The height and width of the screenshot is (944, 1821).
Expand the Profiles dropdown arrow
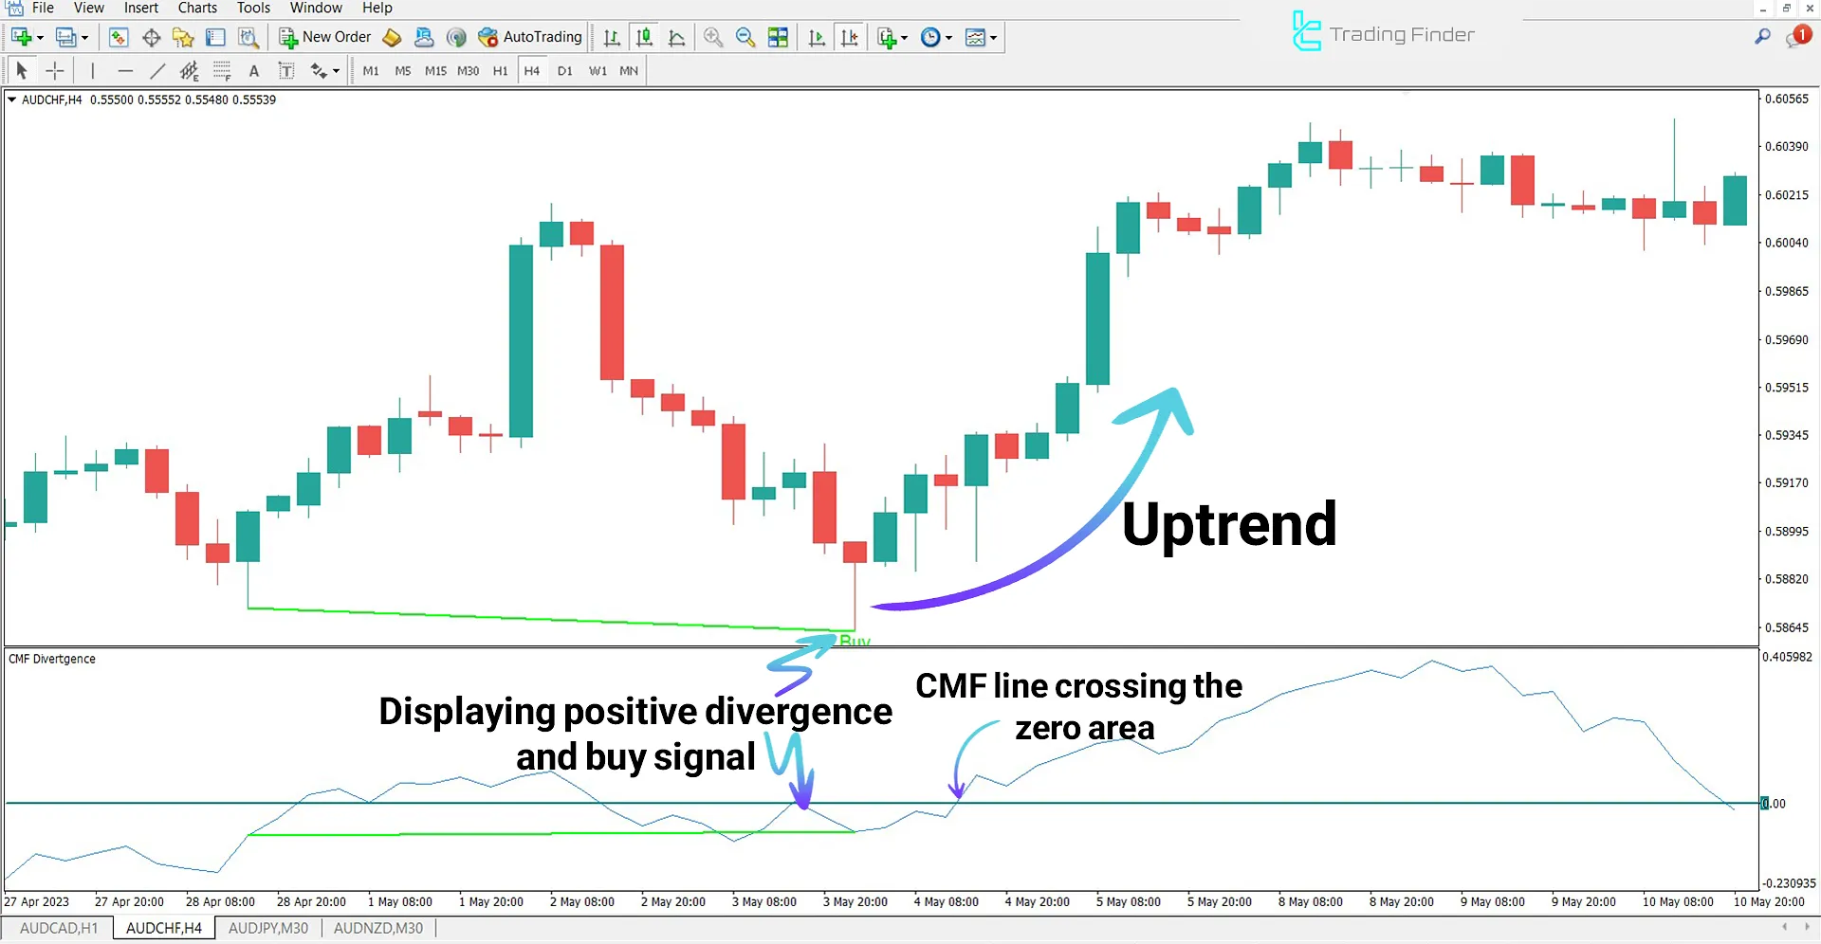pyautogui.click(x=84, y=38)
